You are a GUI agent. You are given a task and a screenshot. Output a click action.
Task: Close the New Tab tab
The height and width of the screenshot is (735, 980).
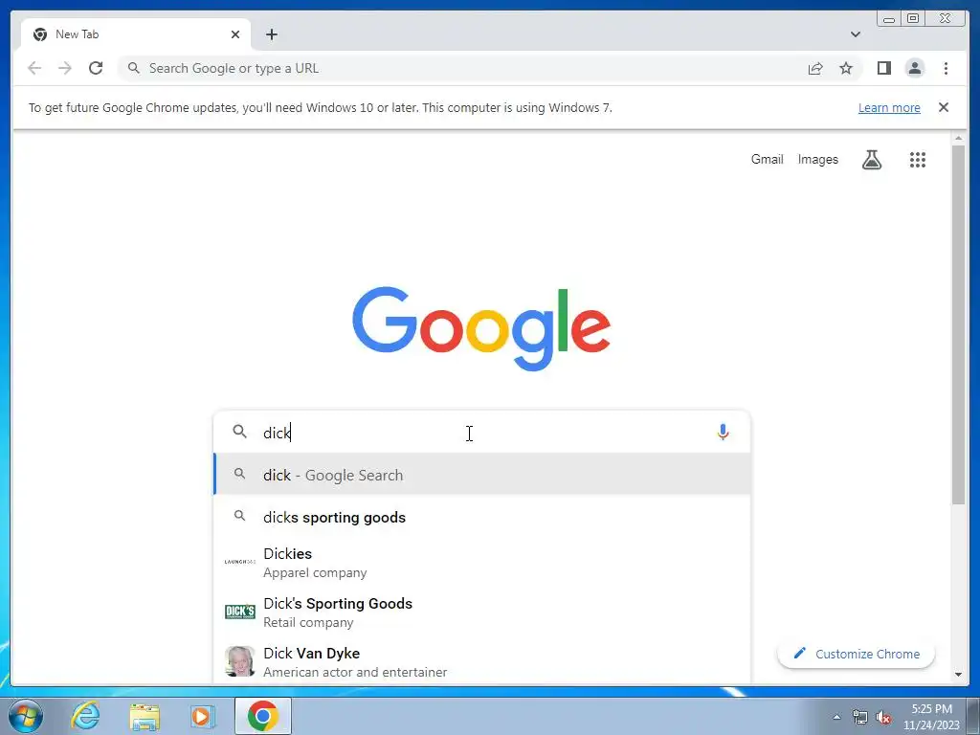point(235,34)
